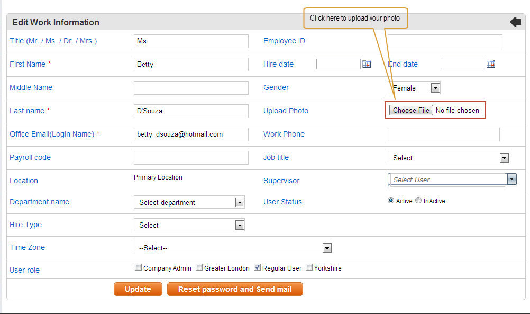The width and height of the screenshot is (530, 314).
Task: Expand the Gender dropdown
Action: [414, 88]
